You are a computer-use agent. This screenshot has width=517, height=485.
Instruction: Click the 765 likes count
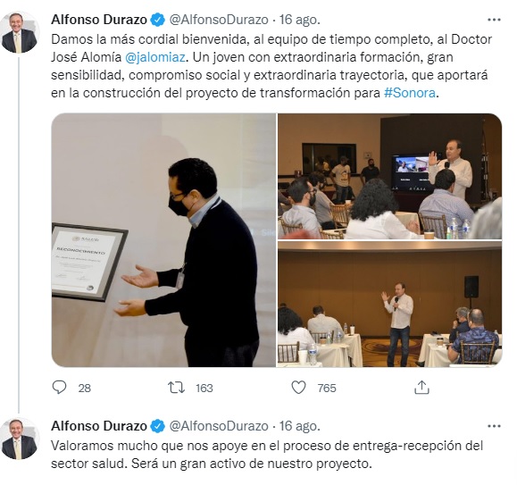click(327, 388)
